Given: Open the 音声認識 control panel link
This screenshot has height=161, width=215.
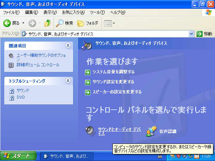Looking at the screenshot, I should pyautogui.click(x=168, y=131).
